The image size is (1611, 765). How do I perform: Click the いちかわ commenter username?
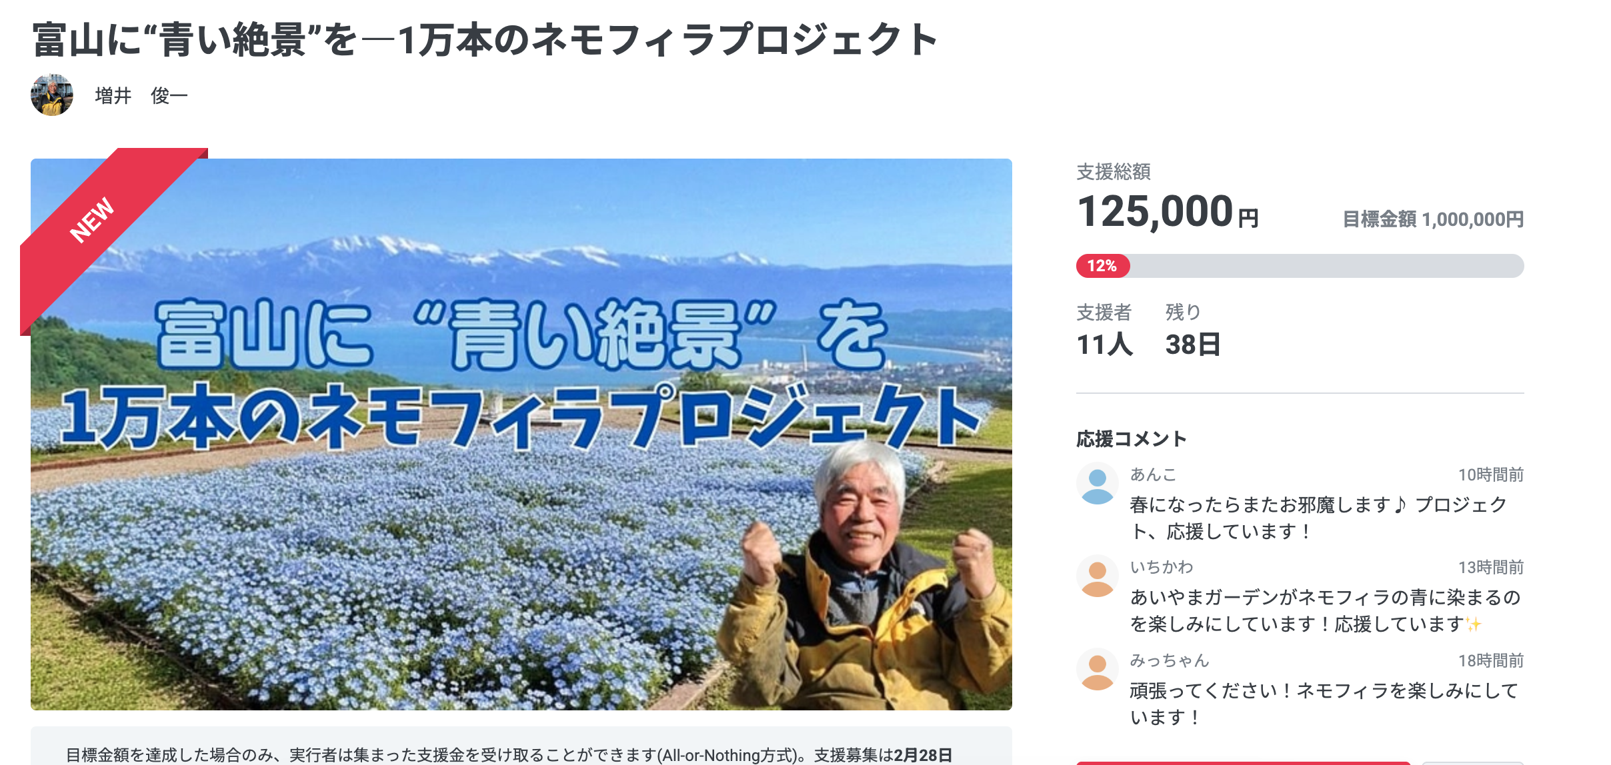point(1162,567)
